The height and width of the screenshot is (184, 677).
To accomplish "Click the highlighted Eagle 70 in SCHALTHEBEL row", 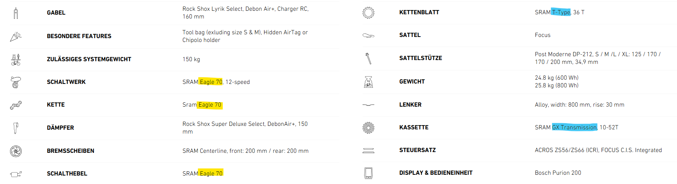I will point(211,174).
